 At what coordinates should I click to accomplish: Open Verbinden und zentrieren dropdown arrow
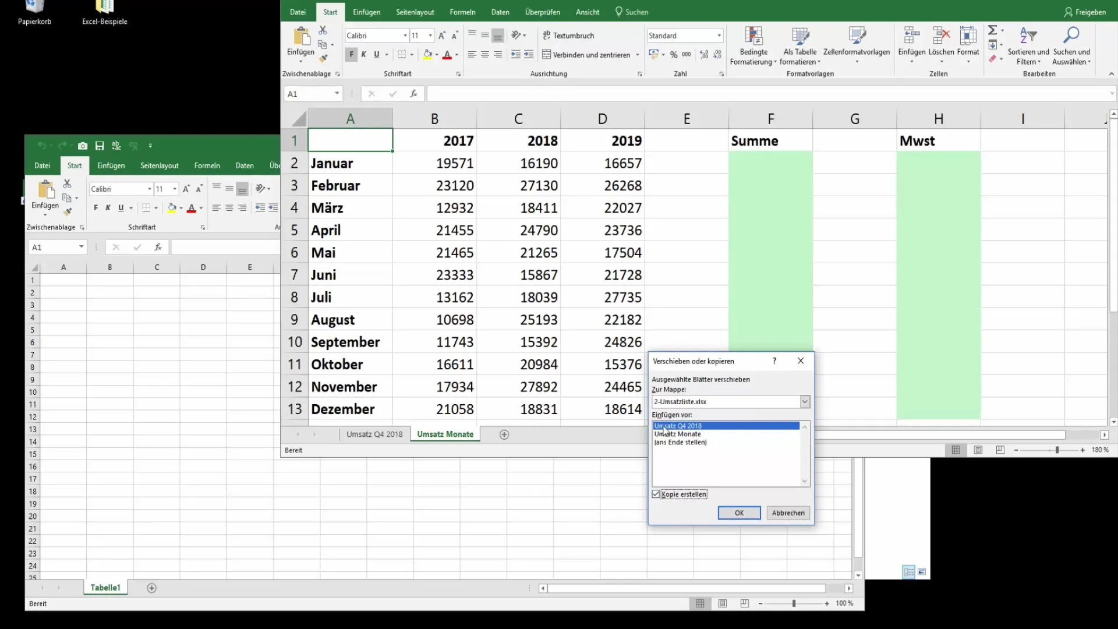tap(638, 55)
